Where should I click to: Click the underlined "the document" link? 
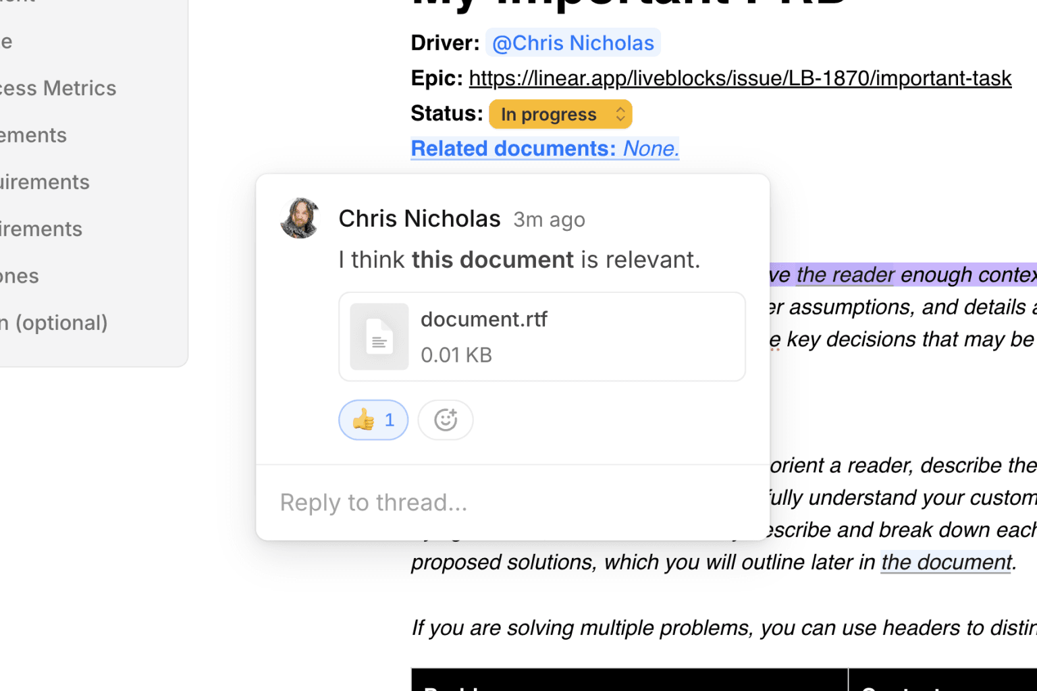945,562
